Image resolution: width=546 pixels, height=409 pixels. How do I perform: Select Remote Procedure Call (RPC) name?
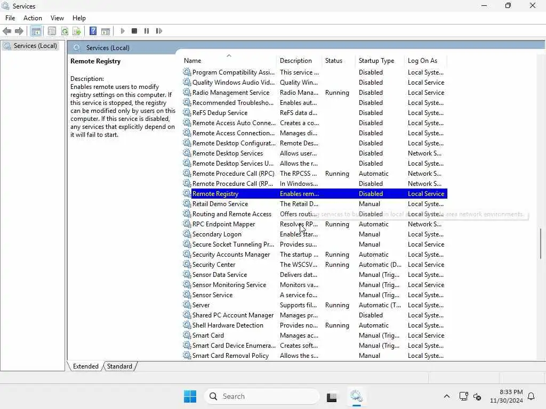234,174
